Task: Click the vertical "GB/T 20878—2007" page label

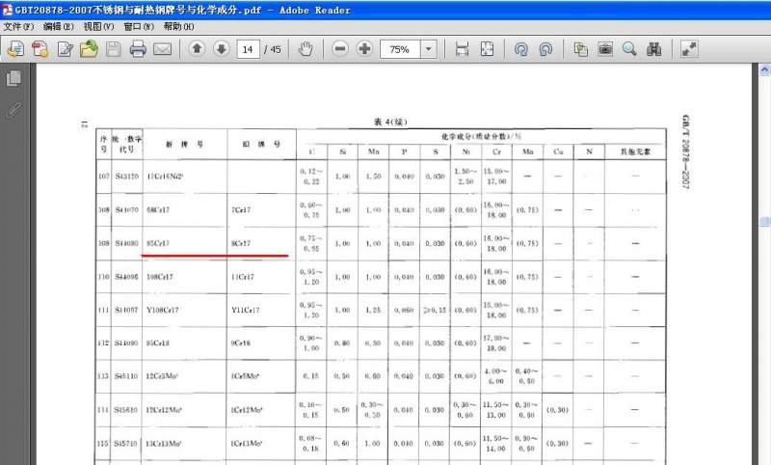Action: (x=686, y=152)
